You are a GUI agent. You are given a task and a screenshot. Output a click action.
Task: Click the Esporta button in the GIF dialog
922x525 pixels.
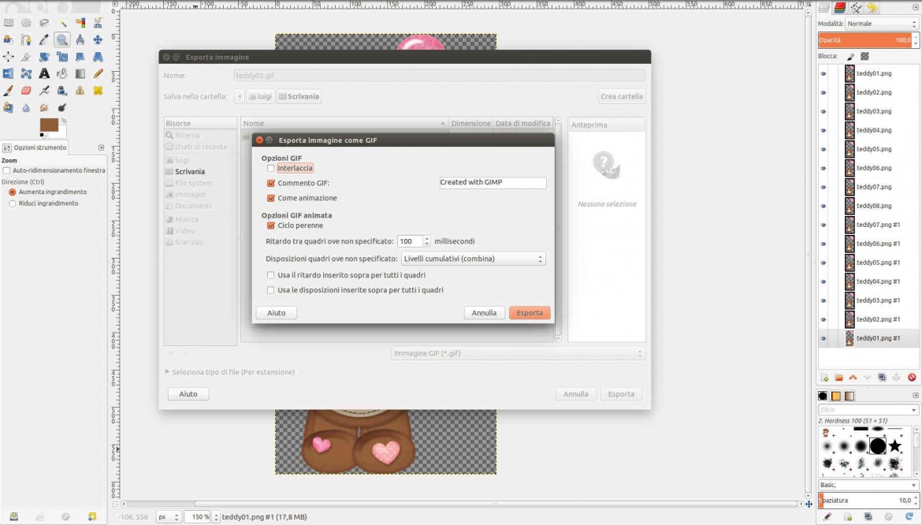click(x=529, y=312)
